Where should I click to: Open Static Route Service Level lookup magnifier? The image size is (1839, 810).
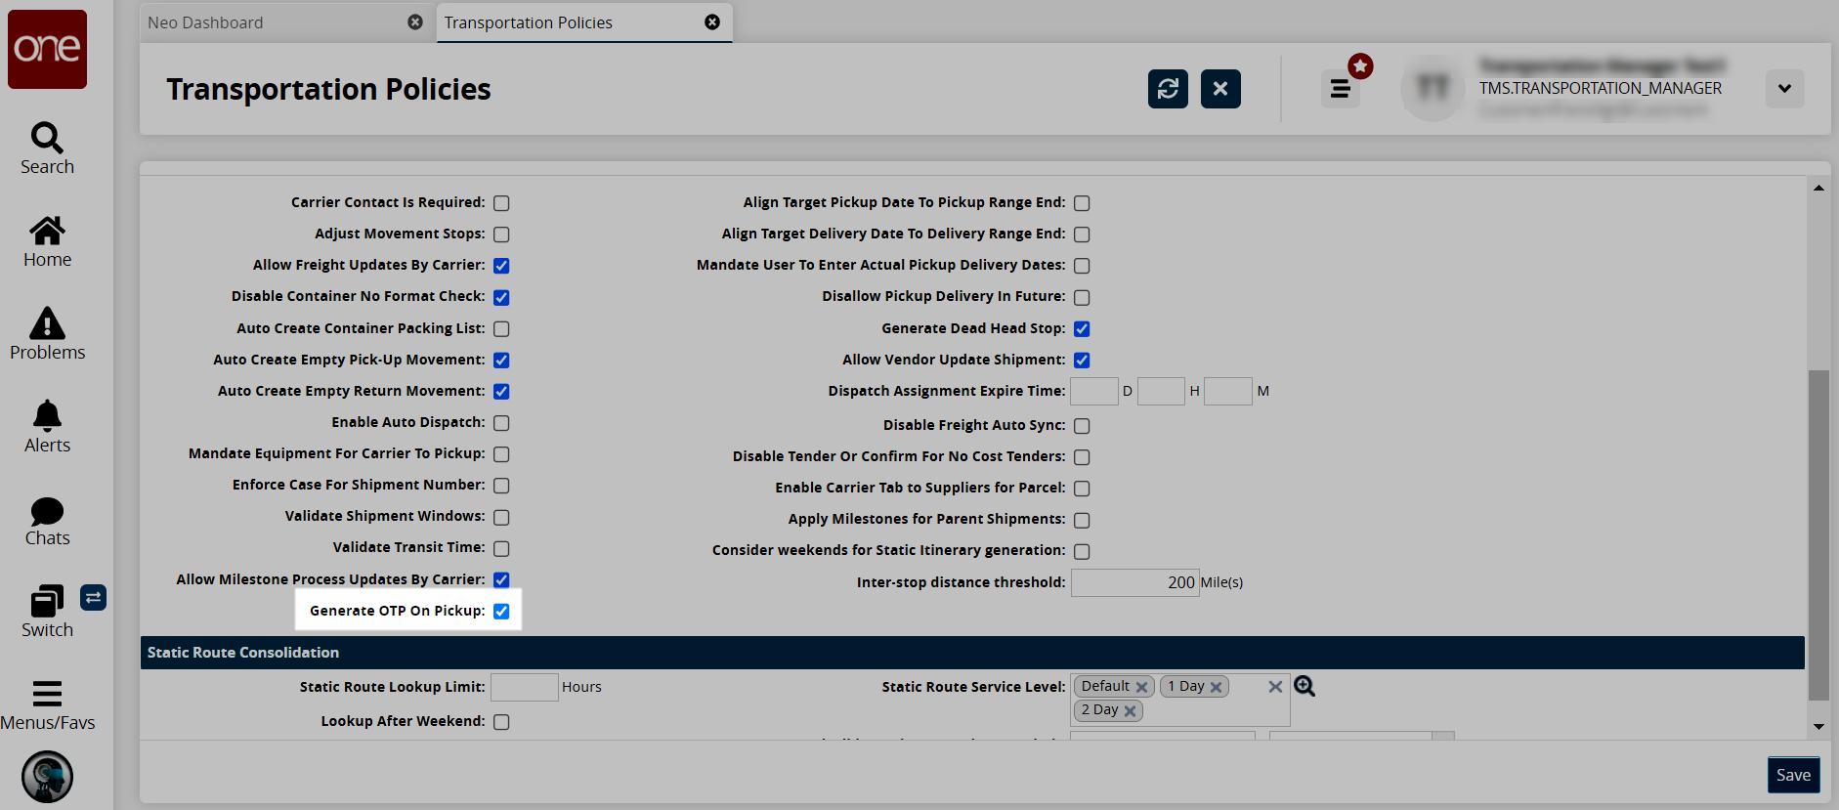pyautogui.click(x=1304, y=687)
